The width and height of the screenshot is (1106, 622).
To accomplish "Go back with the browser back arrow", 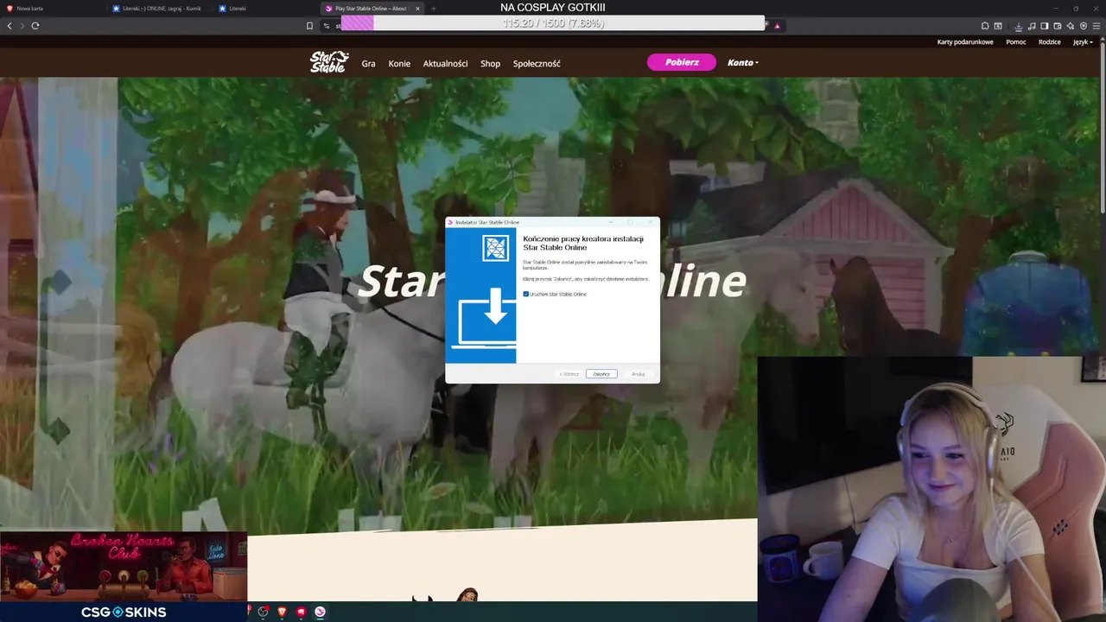I will click(10, 25).
